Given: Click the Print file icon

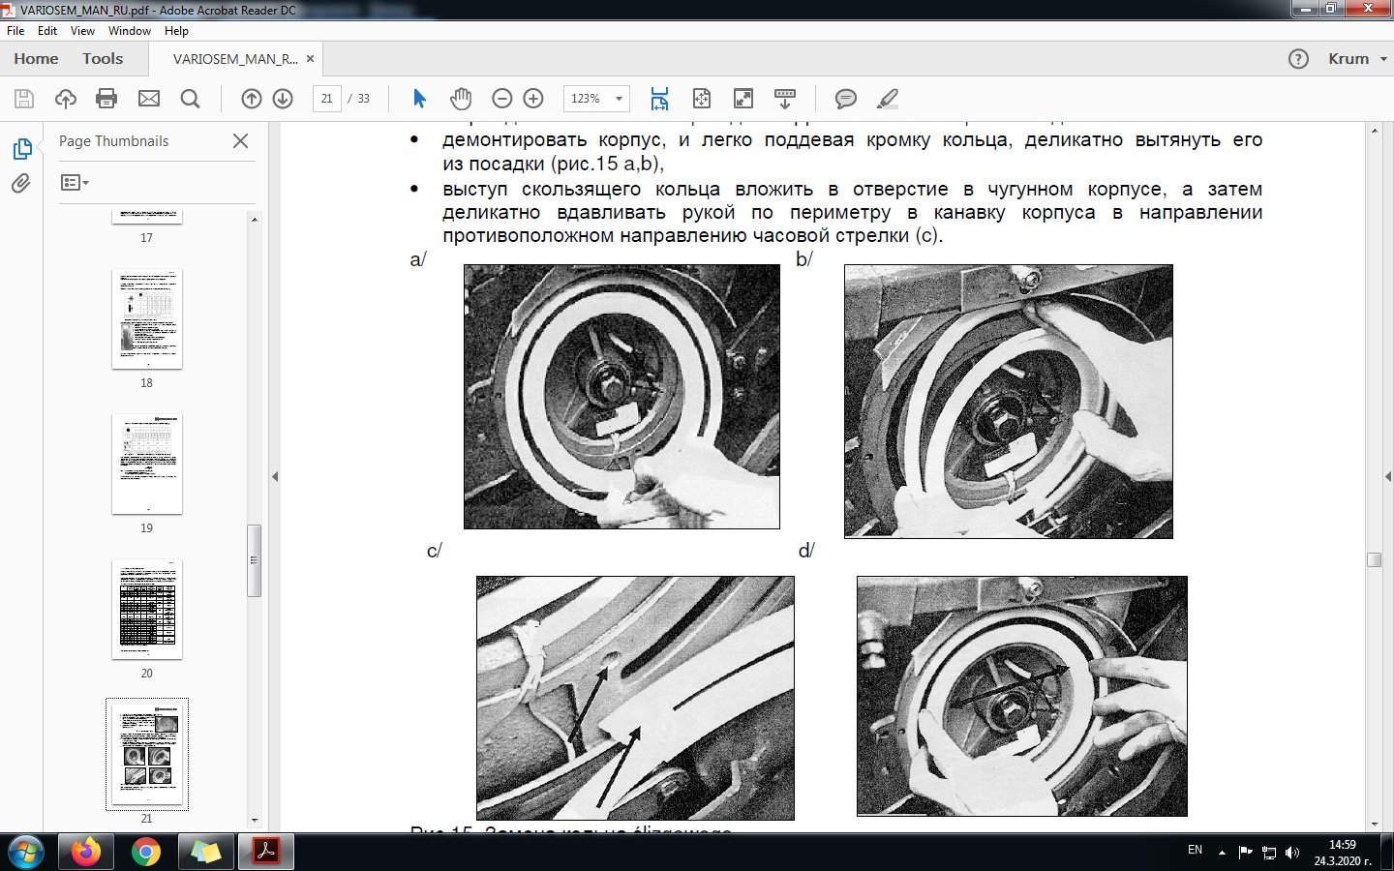Looking at the screenshot, I should coord(106,99).
